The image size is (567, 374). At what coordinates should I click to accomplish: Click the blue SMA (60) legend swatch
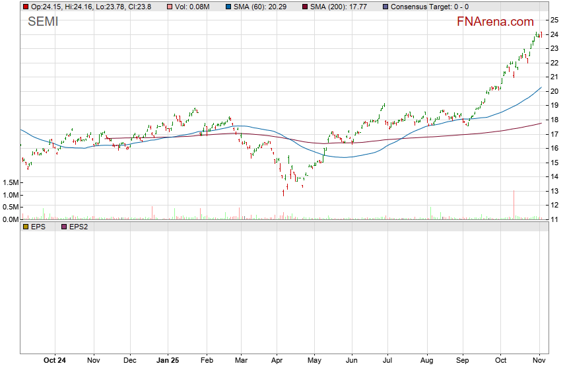tap(230, 7)
